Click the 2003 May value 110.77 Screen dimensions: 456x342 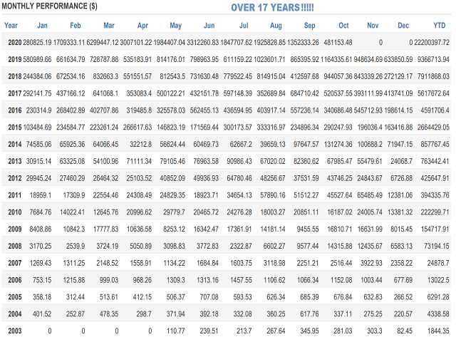tap(176, 331)
